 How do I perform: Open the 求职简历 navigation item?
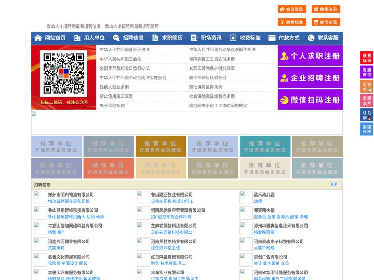[x=172, y=38]
